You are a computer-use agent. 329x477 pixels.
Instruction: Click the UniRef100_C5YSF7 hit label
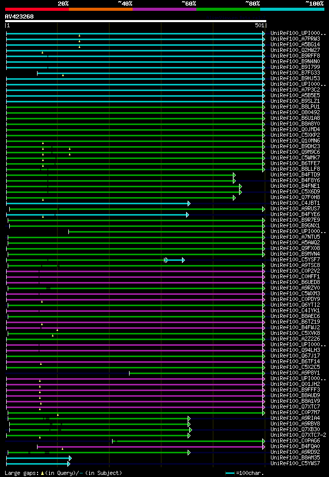click(295, 260)
